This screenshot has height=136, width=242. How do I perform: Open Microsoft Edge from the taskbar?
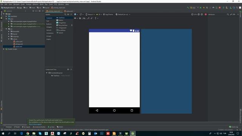pyautogui.click(x=22, y=133)
